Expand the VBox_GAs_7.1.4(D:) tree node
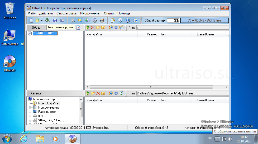Image resolution: width=258 pixels, height=144 pixels. click(30, 120)
